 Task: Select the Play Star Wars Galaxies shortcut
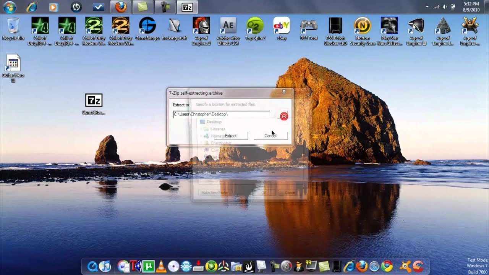click(389, 31)
